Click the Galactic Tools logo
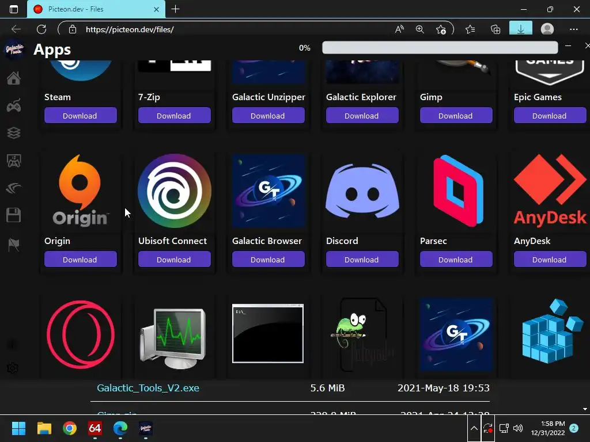This screenshot has width=590, height=442. click(x=14, y=49)
